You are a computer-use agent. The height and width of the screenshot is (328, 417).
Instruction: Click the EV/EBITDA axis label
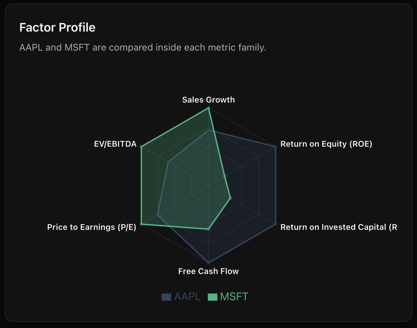[x=115, y=144]
